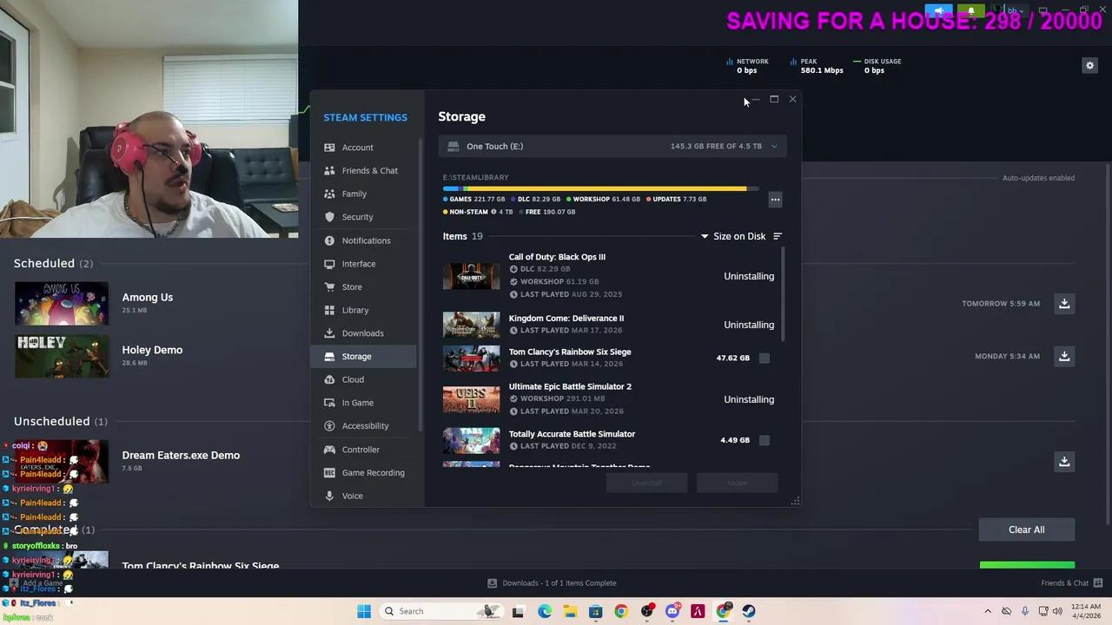Check the Totally Accurate Battle Simulator checkbox
The width and height of the screenshot is (1112, 625).
[x=764, y=440]
